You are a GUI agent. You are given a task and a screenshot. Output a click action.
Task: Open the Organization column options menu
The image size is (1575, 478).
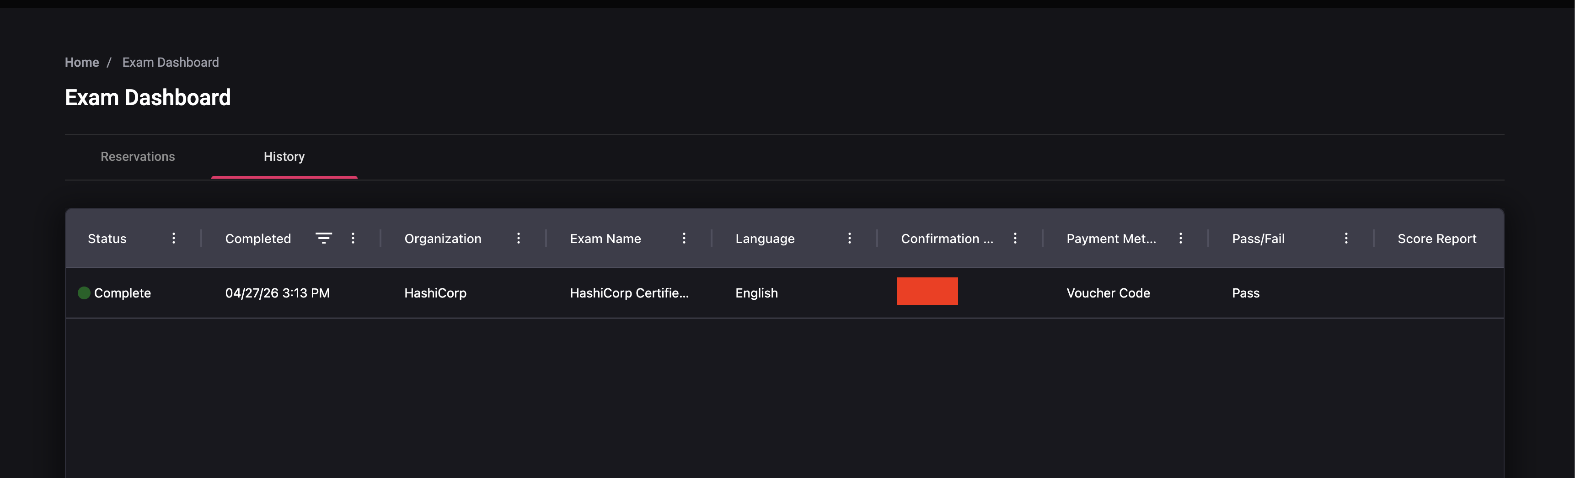click(519, 239)
